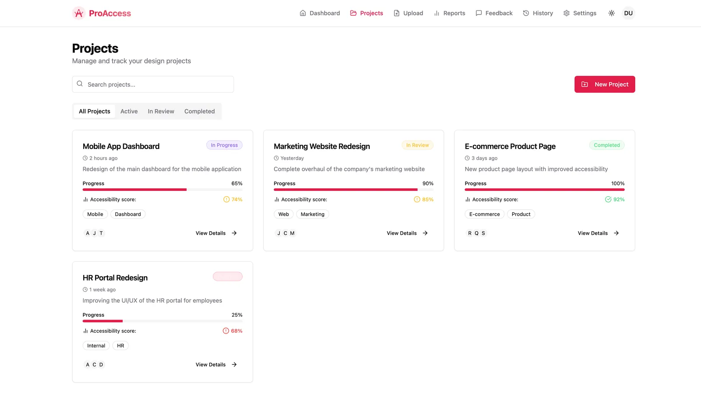Click the ProAccess logo icon
701x402 pixels.
pos(79,13)
